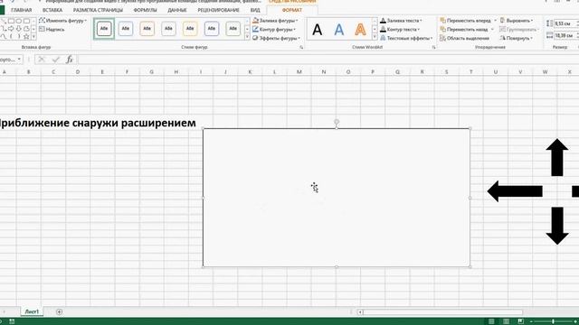
Task: Click the macro recording icon in status bar
Action: click(12, 321)
